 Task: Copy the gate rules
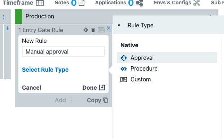[x=97, y=100]
